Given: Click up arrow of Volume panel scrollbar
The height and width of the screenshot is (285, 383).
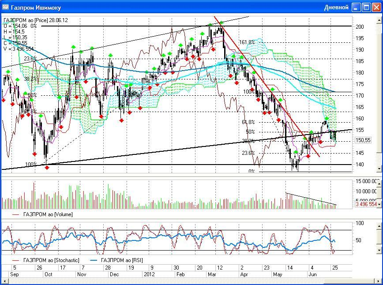Looking at the screenshot, I should pyautogui.click(x=379, y=183).
